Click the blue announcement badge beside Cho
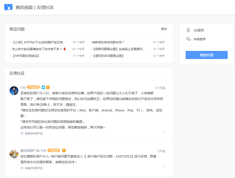Viewport: 235px width, 178px height. (x=43, y=87)
